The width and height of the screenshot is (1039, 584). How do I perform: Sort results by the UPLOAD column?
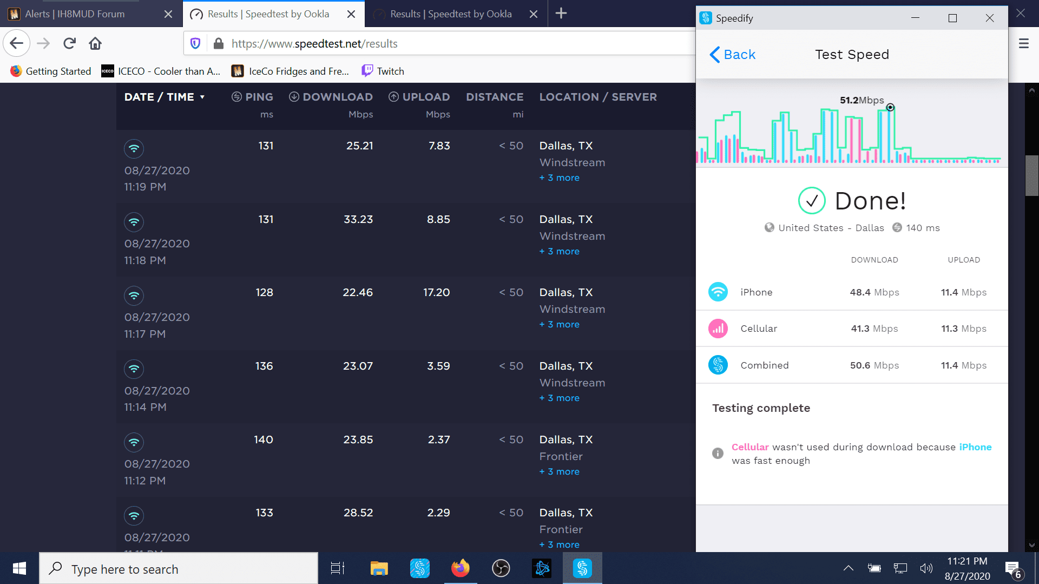pos(419,97)
